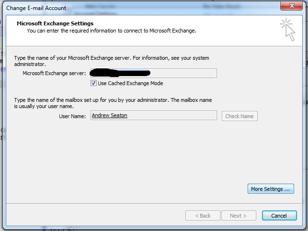The image size is (308, 231).
Task: Click the 'Use Cached Exchange Mode' label text
Action: (x=130, y=83)
